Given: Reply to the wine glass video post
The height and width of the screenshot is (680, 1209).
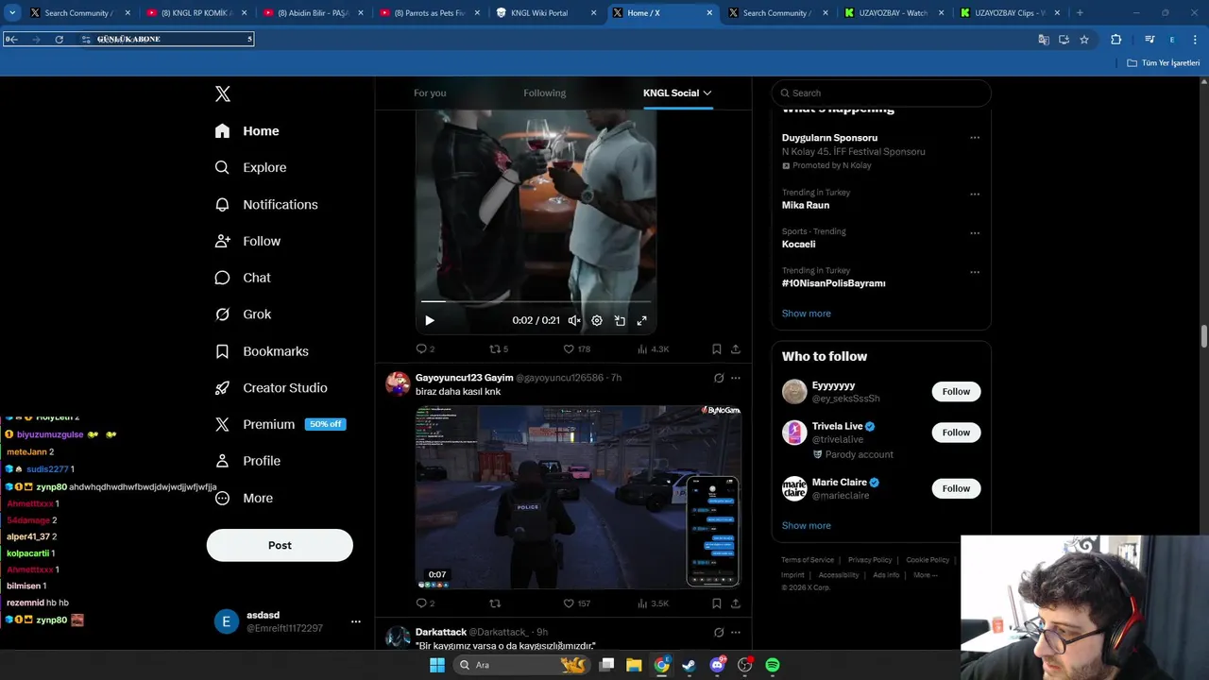Looking at the screenshot, I should [x=425, y=348].
